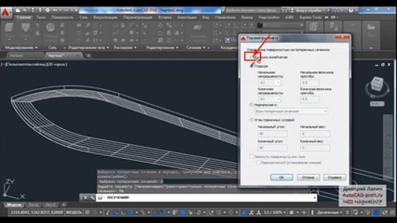This screenshot has height=223, width=397.
Task: Click the coordinates readout in status bar
Action: click(37, 212)
